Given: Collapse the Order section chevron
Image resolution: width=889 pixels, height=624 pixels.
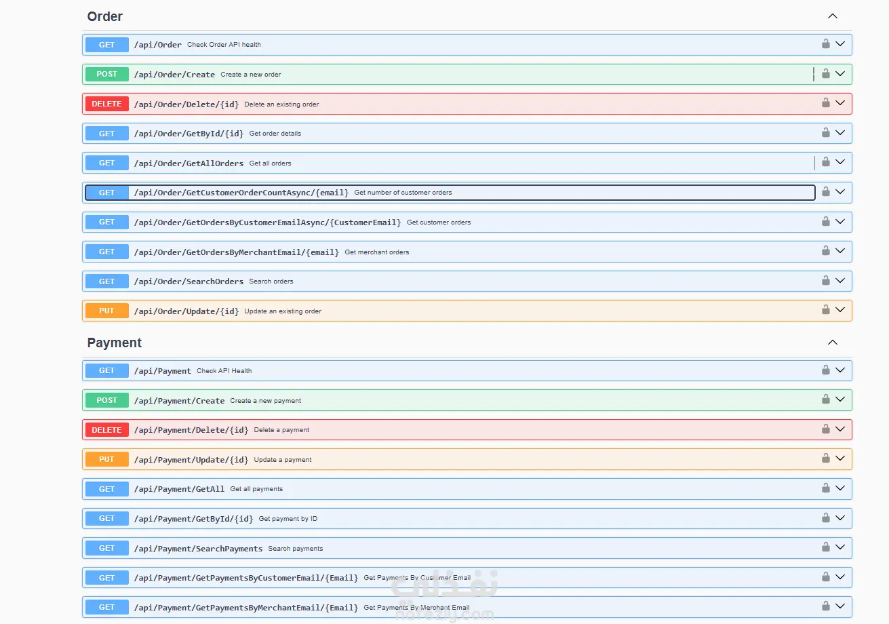Looking at the screenshot, I should [833, 16].
